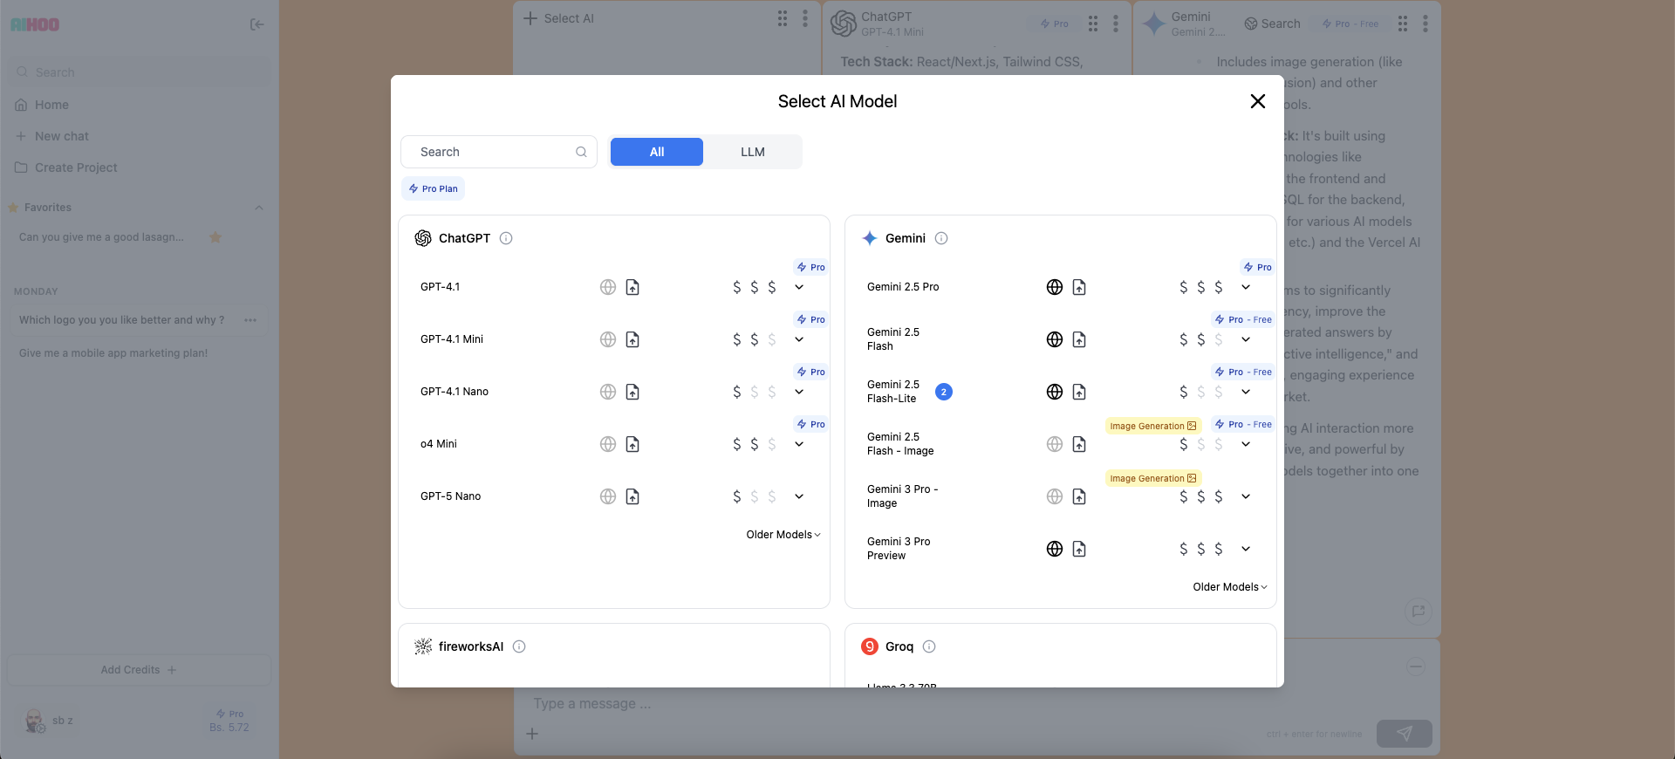Viewport: 1675px width, 759px height.
Task: Click the info icon beside fireworksAI
Action: [x=519, y=646]
